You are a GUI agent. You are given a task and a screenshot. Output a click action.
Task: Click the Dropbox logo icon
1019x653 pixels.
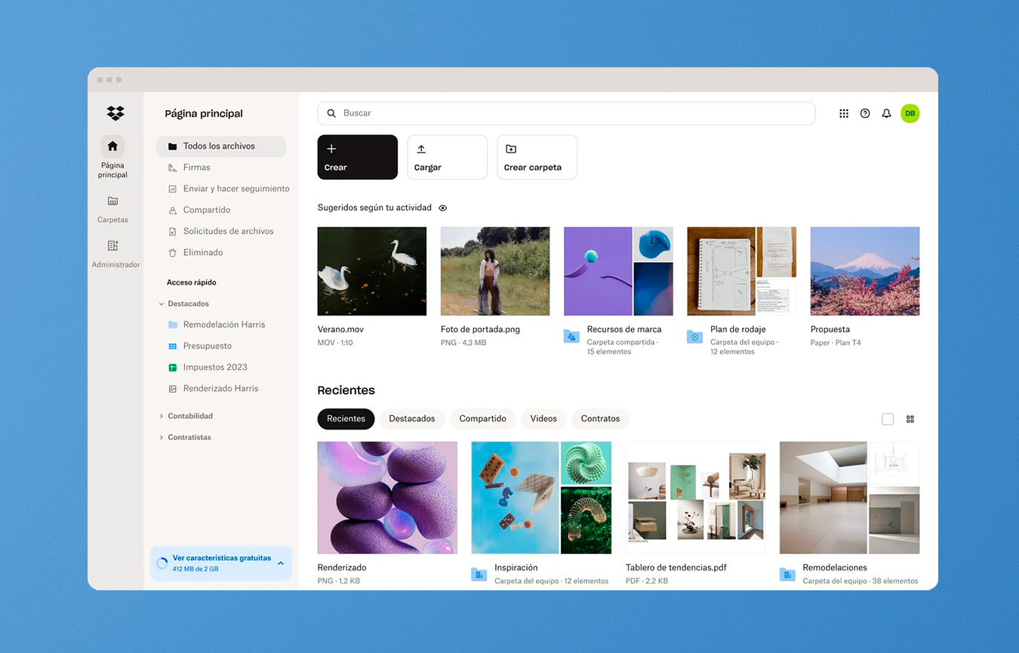point(115,113)
